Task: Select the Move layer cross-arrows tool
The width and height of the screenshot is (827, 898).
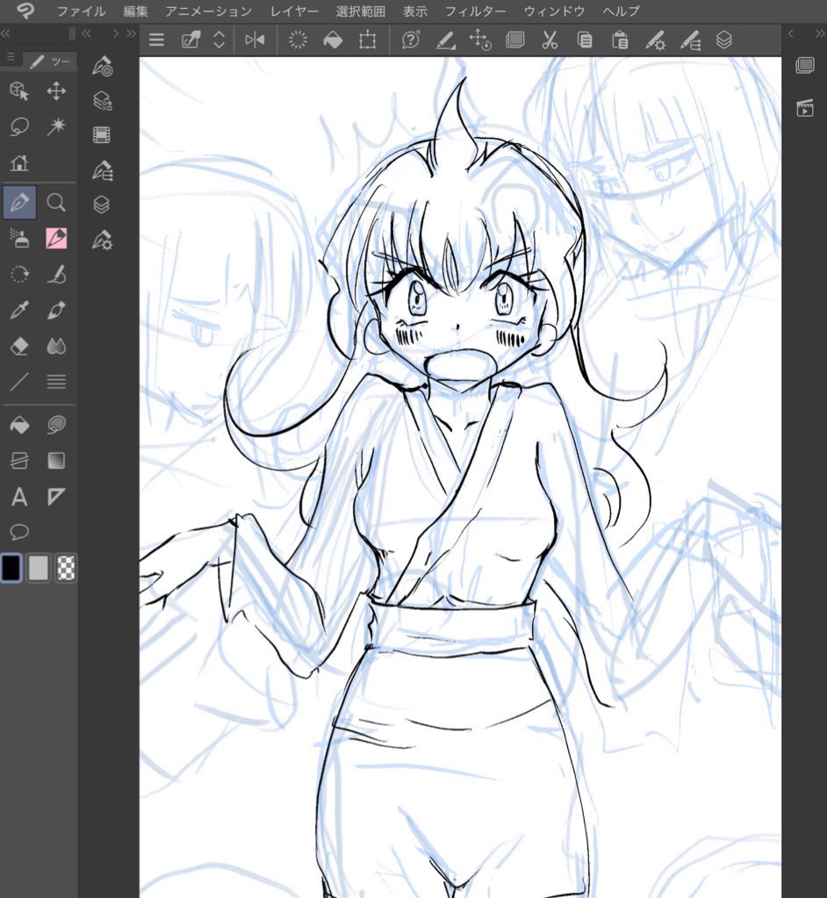Action: [56, 91]
